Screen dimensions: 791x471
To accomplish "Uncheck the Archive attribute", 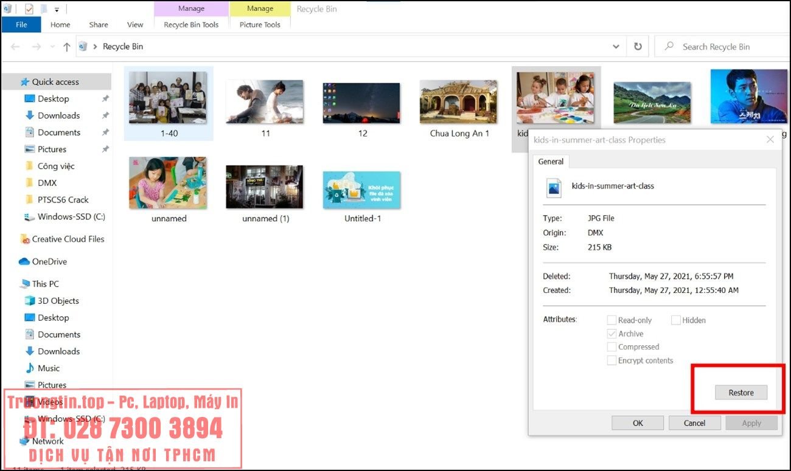I will point(612,333).
